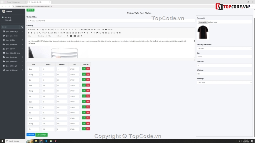
Task: Expand Quản lý danh mục menu
Action: [12, 32]
